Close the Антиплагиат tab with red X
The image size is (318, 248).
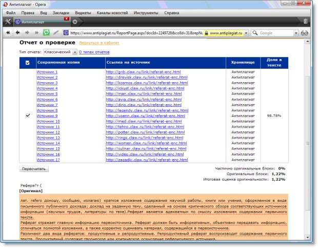click(x=67, y=18)
